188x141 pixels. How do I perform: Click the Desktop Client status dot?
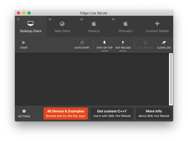(x=18, y=19)
